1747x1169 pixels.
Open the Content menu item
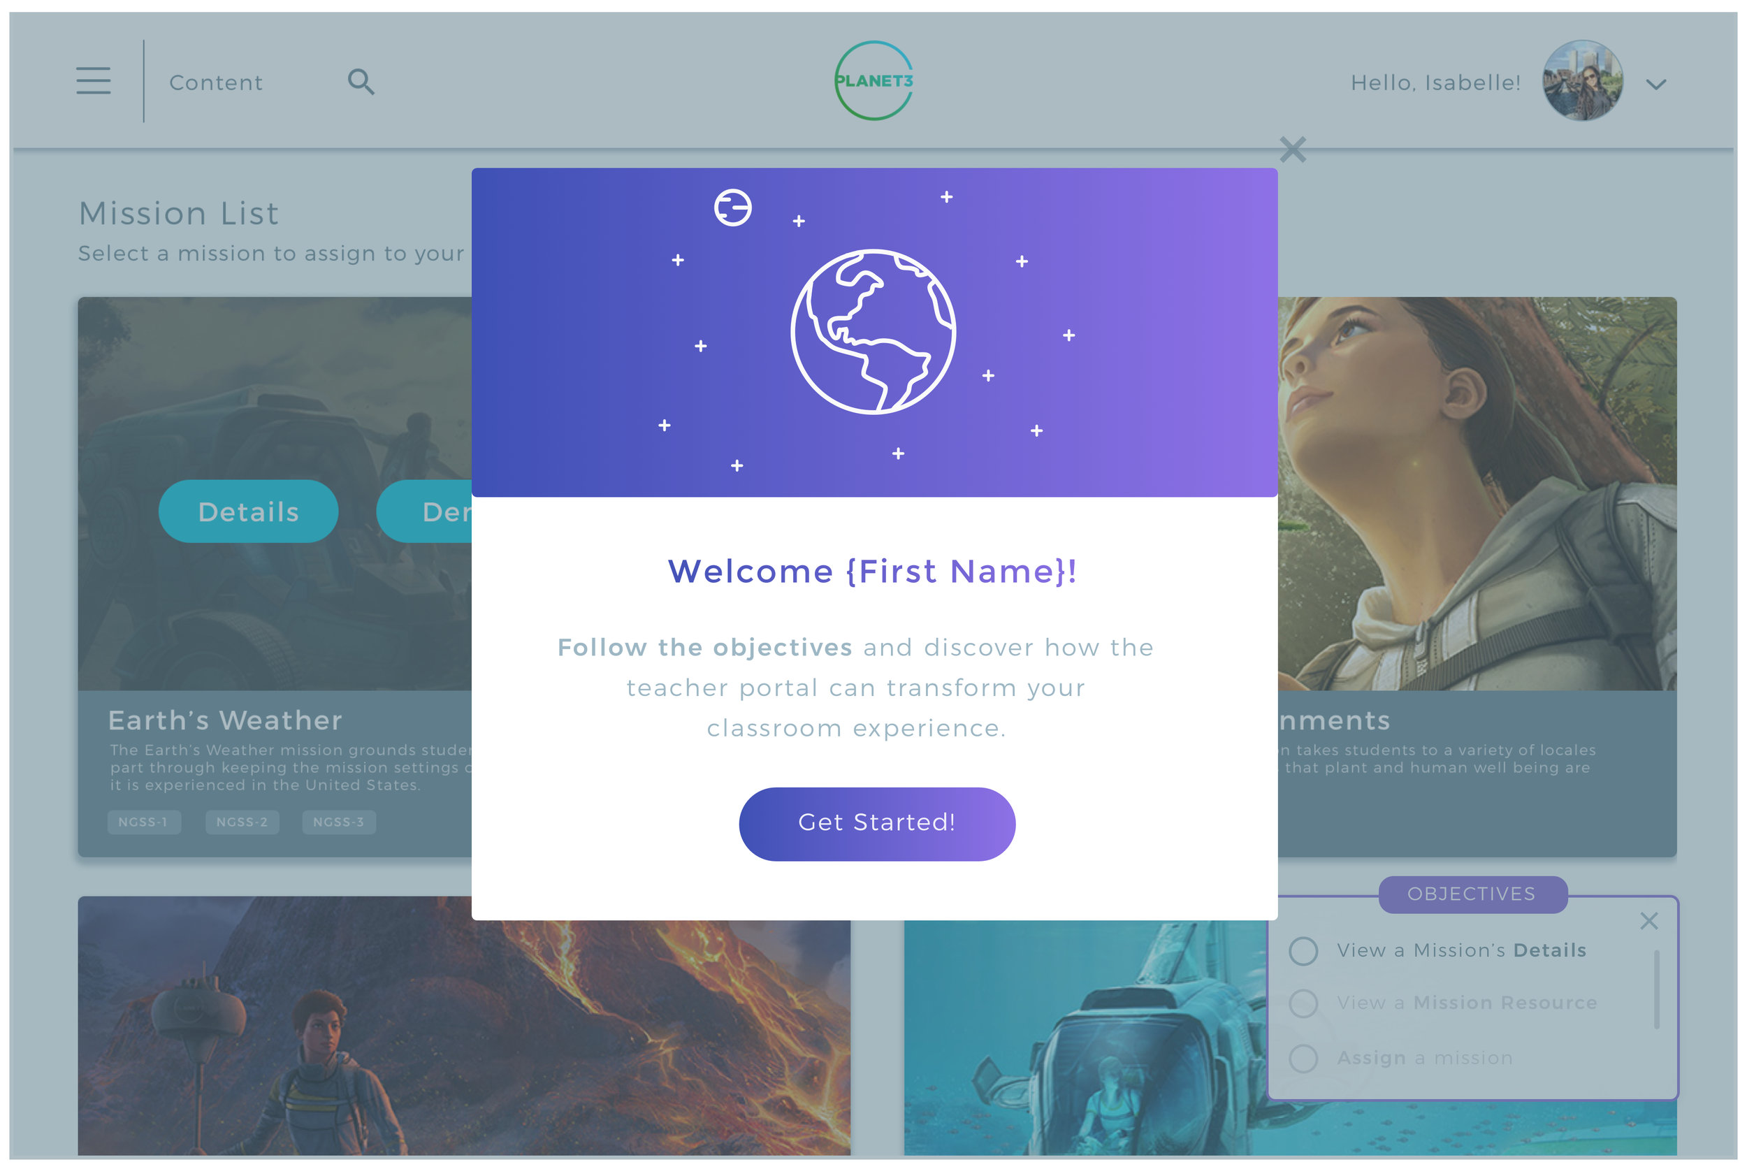tap(216, 82)
